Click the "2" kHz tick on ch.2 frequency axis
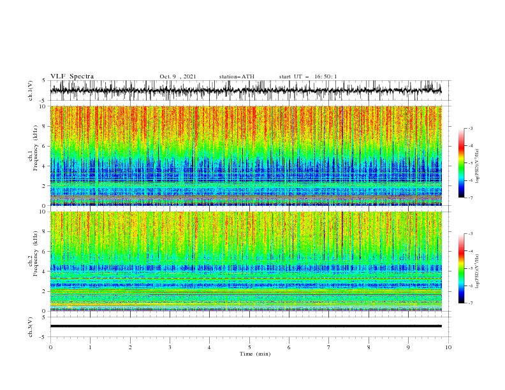 click(x=44, y=291)
